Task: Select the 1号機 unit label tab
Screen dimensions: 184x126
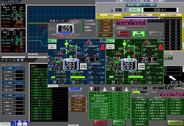Action: (52, 41)
